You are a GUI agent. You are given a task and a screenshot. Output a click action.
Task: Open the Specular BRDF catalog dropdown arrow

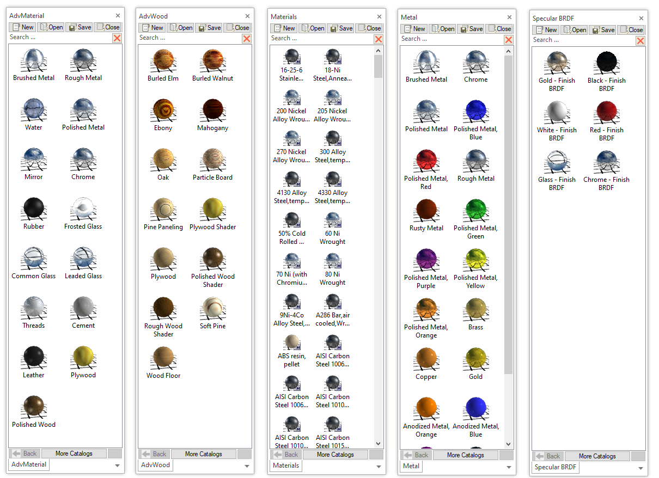(x=640, y=468)
